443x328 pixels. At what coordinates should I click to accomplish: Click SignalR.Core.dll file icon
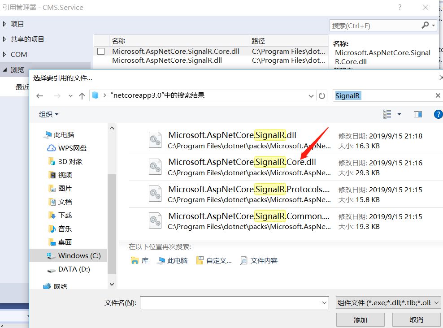pyautogui.click(x=155, y=167)
